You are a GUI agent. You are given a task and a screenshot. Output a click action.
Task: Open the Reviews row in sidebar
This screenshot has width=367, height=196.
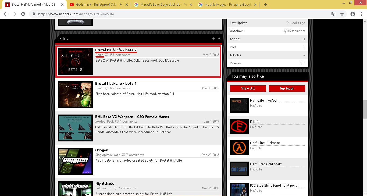coord(268,63)
